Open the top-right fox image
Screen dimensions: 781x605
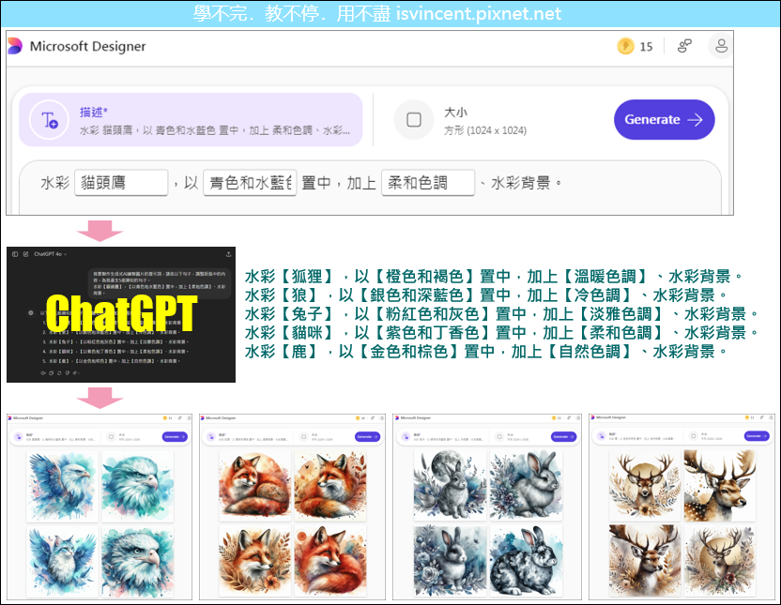click(330, 486)
